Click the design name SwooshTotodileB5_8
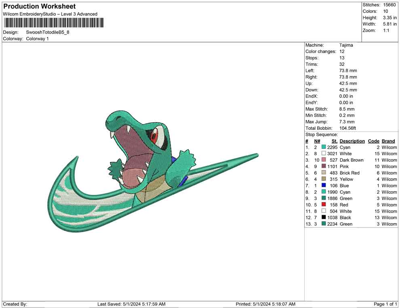Screen dimensions: 400x308 [48, 32]
